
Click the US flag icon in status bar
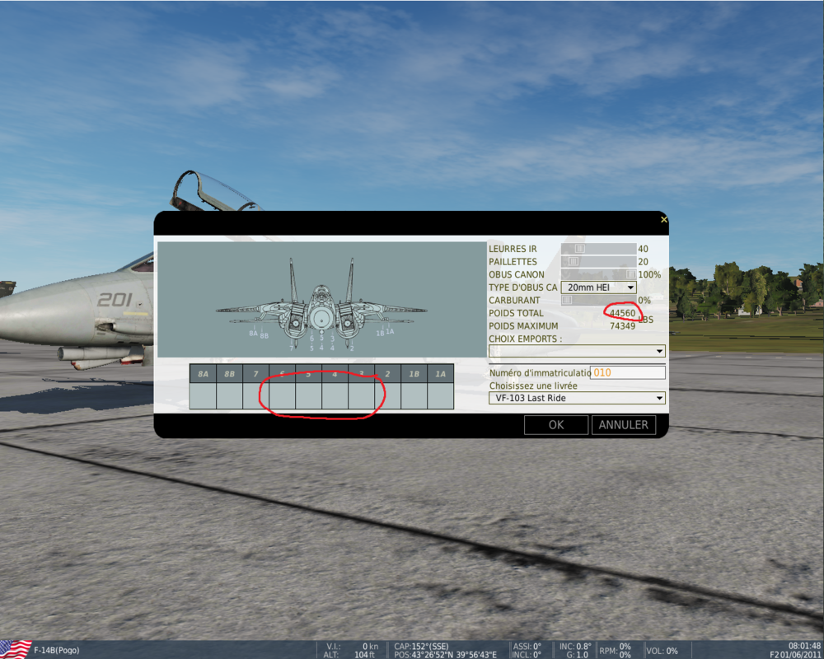pyautogui.click(x=15, y=650)
